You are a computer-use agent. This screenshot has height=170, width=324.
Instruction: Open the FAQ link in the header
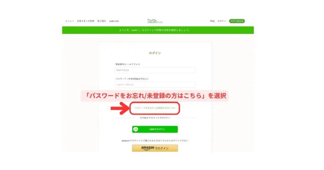pos(212,21)
